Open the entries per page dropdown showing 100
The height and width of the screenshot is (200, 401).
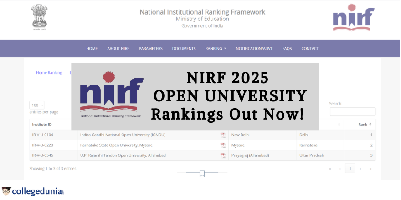pos(37,105)
